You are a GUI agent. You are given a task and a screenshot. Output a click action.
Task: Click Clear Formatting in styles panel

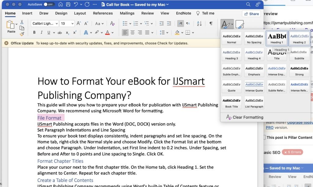[x=245, y=117]
